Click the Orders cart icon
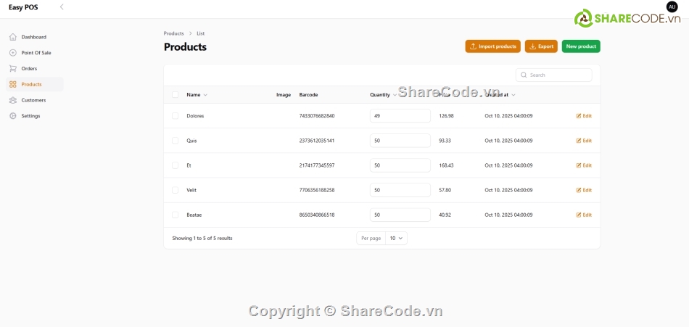This screenshot has width=689, height=327. [x=13, y=69]
